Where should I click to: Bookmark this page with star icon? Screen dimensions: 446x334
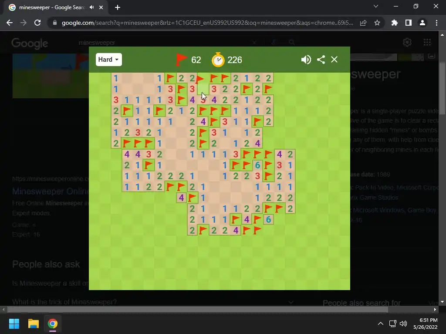377,23
